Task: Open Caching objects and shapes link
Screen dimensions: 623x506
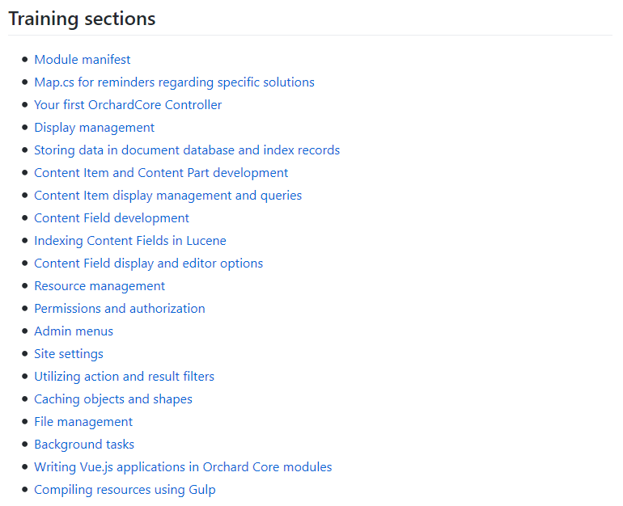Action: 113,398
